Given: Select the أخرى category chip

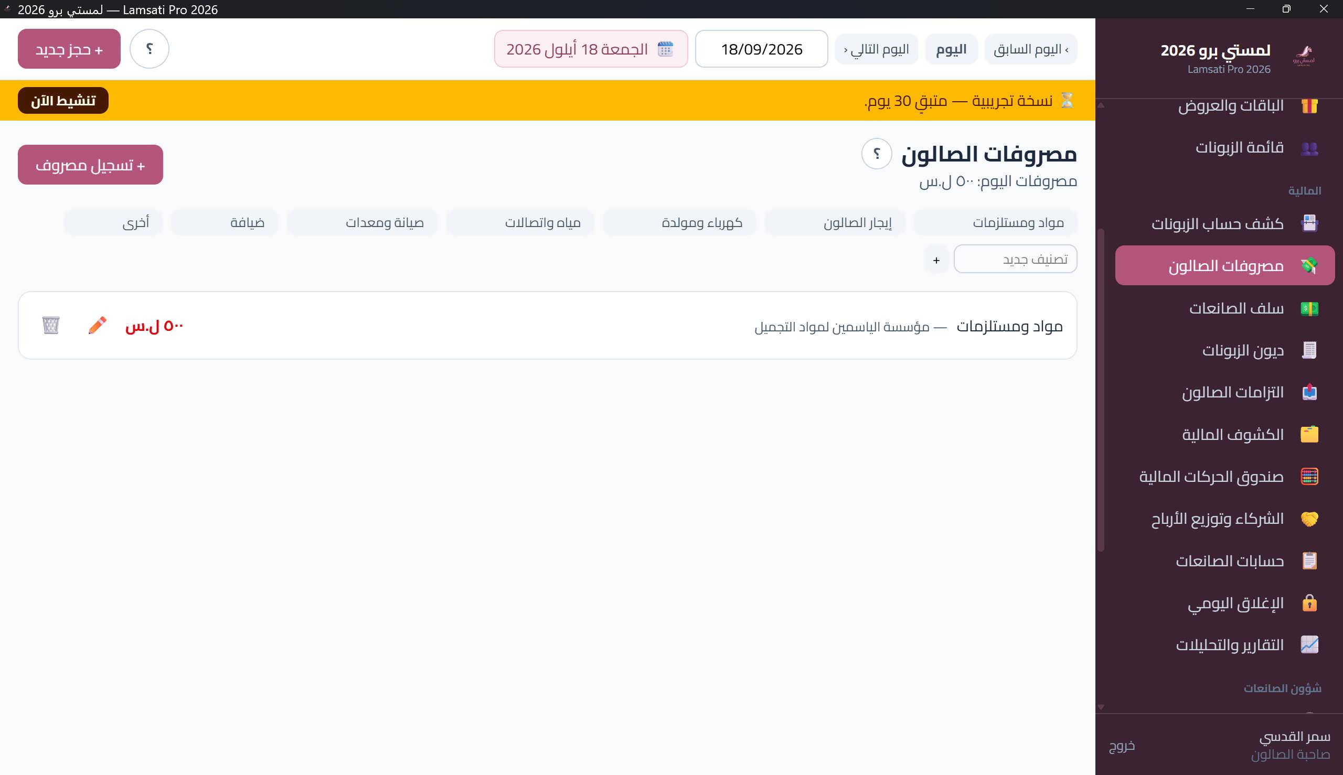Looking at the screenshot, I should pos(113,222).
